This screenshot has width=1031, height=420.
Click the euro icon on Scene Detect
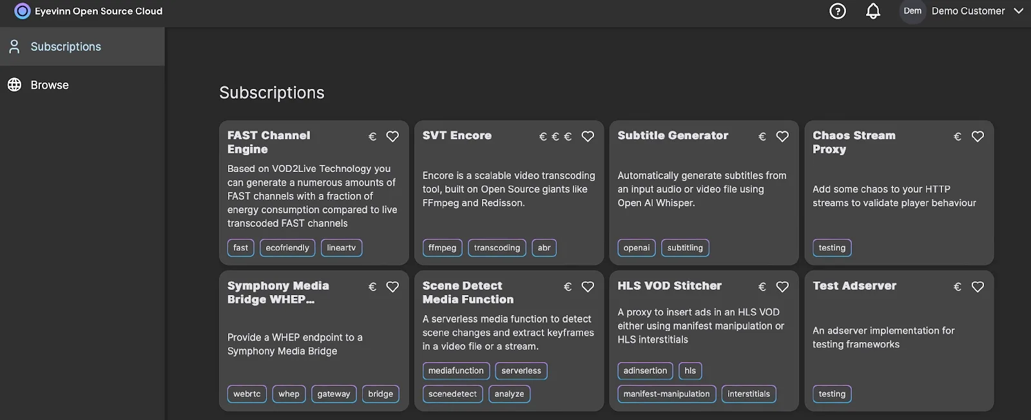point(568,287)
